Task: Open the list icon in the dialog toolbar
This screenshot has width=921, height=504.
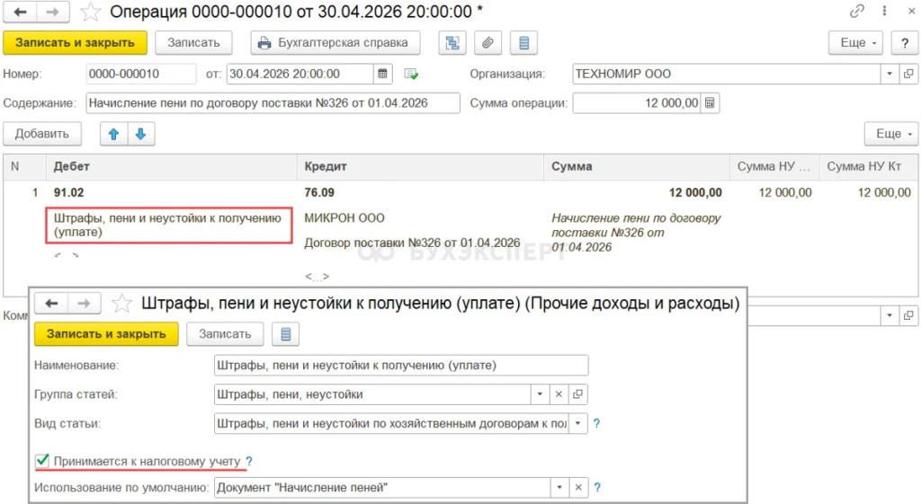Action: (x=285, y=334)
